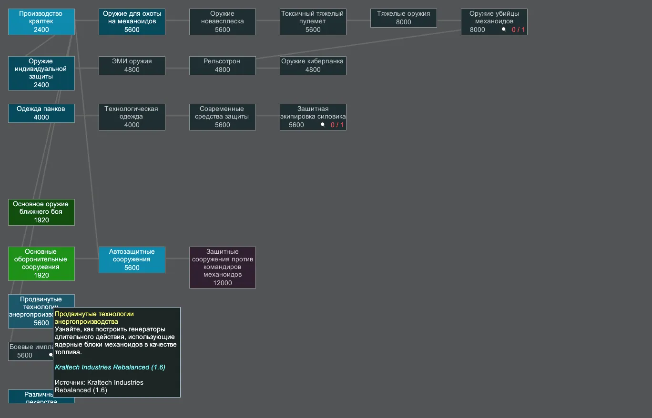Select Основное оружие ближнего боя node
652x418 pixels.
(x=41, y=212)
